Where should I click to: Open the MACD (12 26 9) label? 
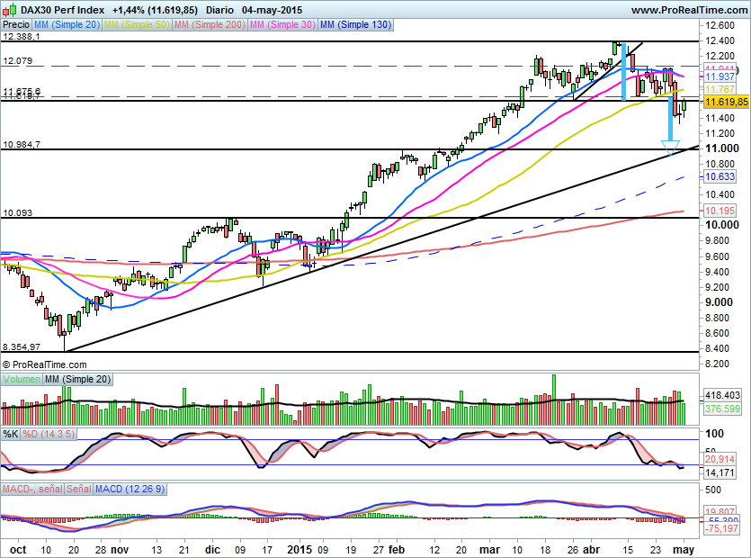(130, 489)
